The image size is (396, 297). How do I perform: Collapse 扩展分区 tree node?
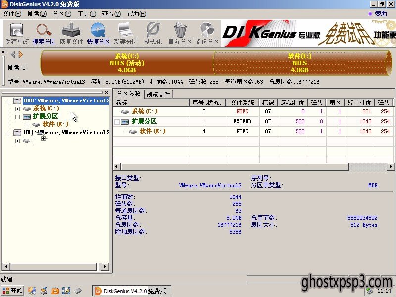(17, 117)
